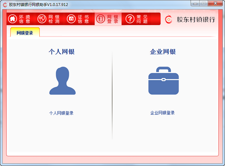Click the certificate icon for 证书信息
The image size is (225, 166).
coord(71,19)
